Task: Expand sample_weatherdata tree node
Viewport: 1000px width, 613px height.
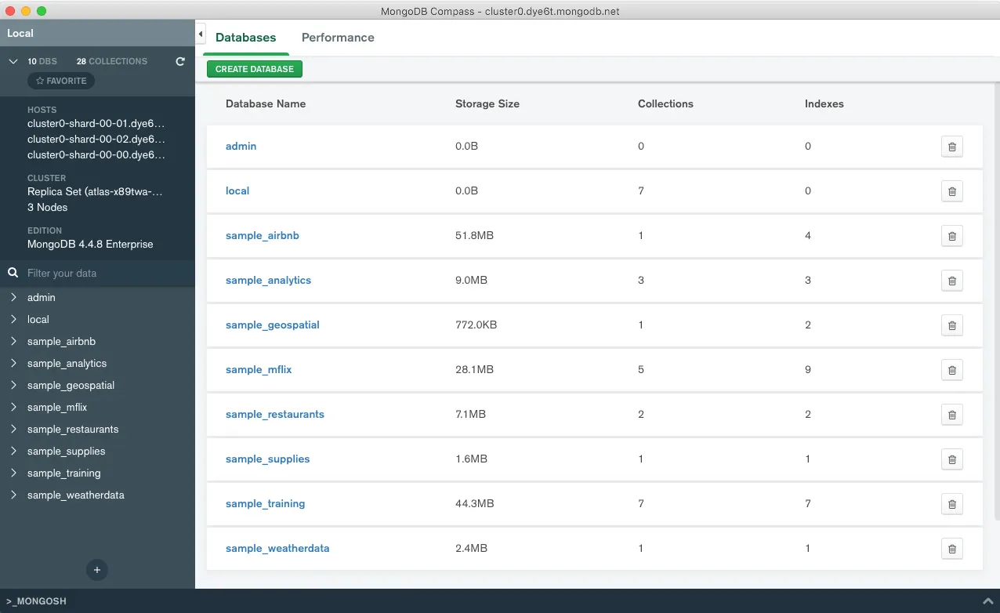Action: (13, 495)
